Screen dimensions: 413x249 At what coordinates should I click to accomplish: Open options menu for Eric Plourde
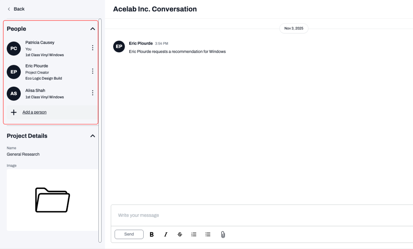[93, 71]
